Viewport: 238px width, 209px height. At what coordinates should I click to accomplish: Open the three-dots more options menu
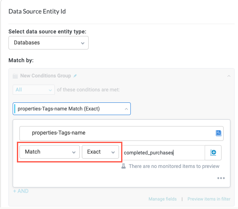coord(221,178)
